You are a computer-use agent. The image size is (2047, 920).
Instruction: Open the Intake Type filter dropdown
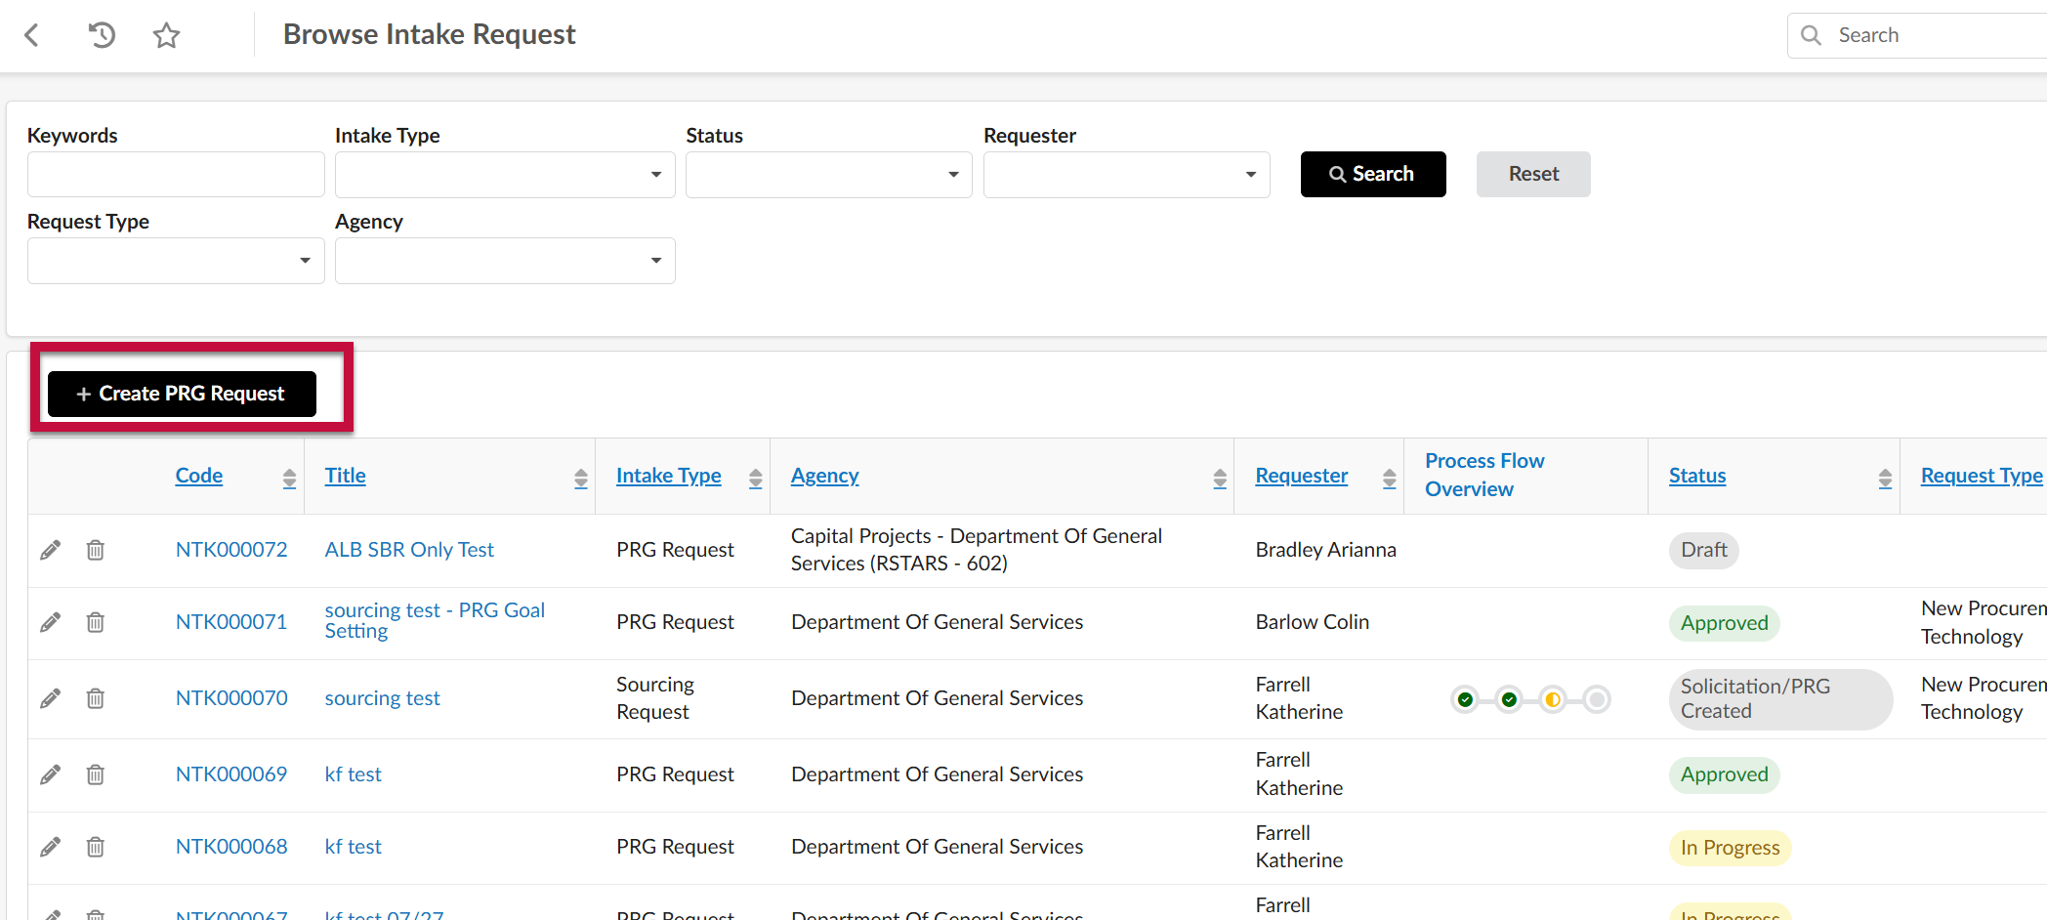[x=505, y=175]
